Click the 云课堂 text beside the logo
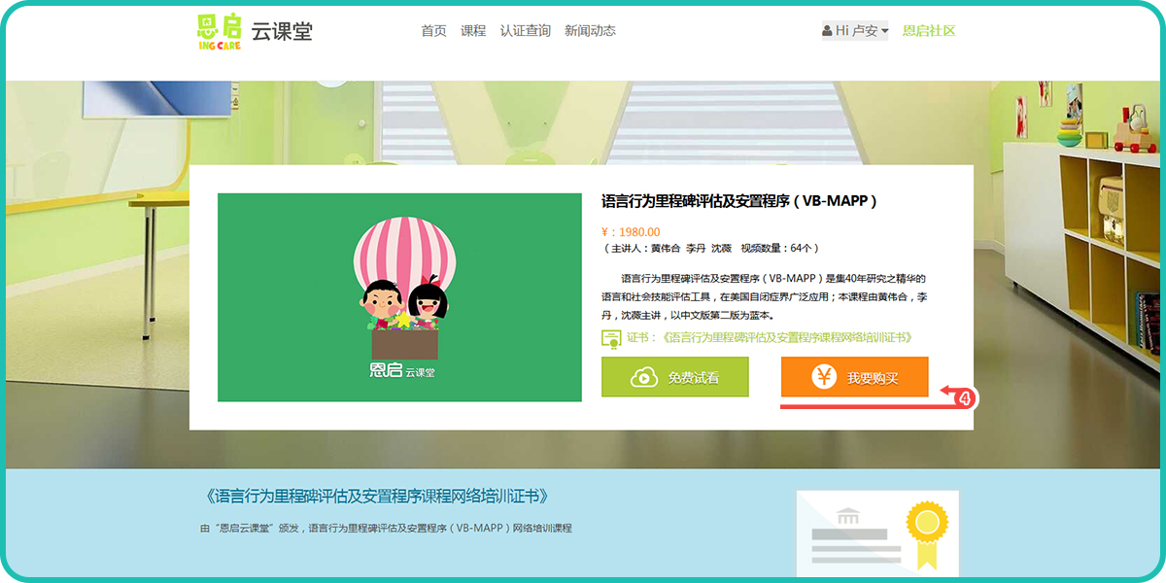 pos(282,31)
